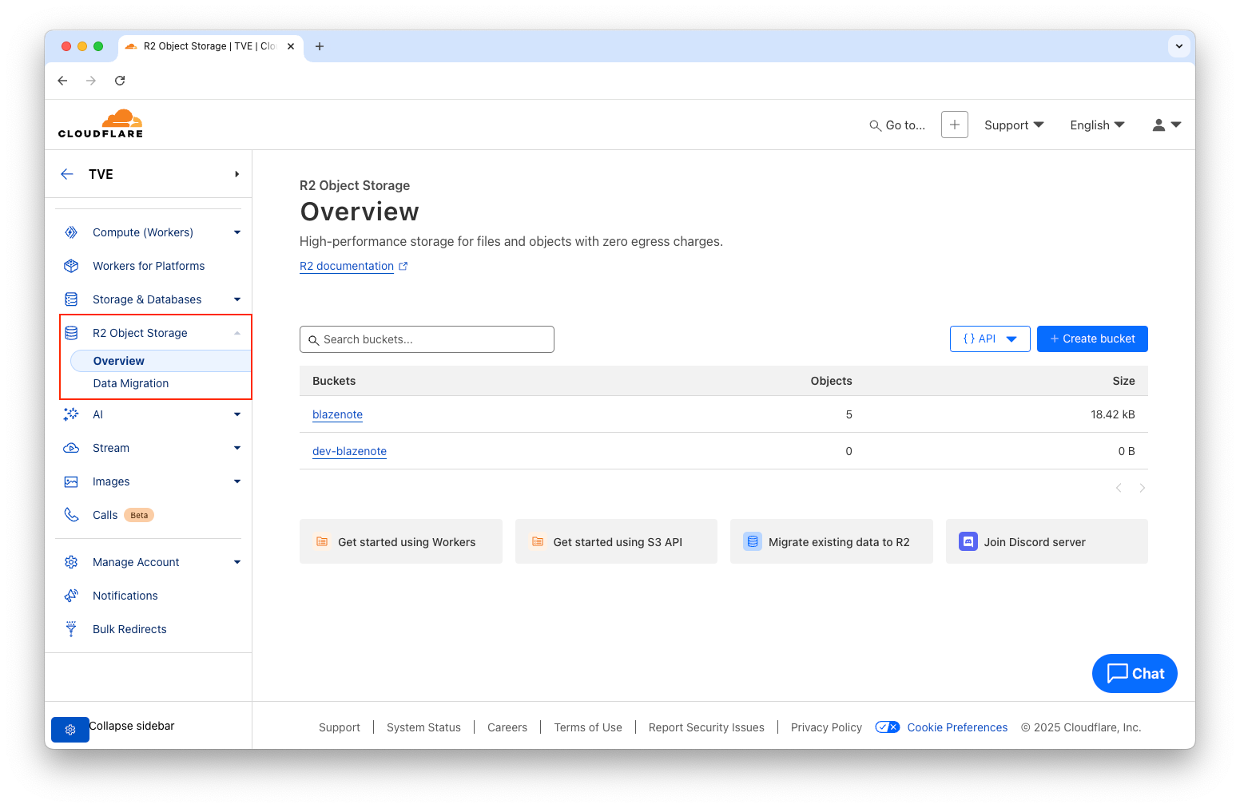Click the Cloudflare logo
This screenshot has height=808, width=1240.
point(101,124)
